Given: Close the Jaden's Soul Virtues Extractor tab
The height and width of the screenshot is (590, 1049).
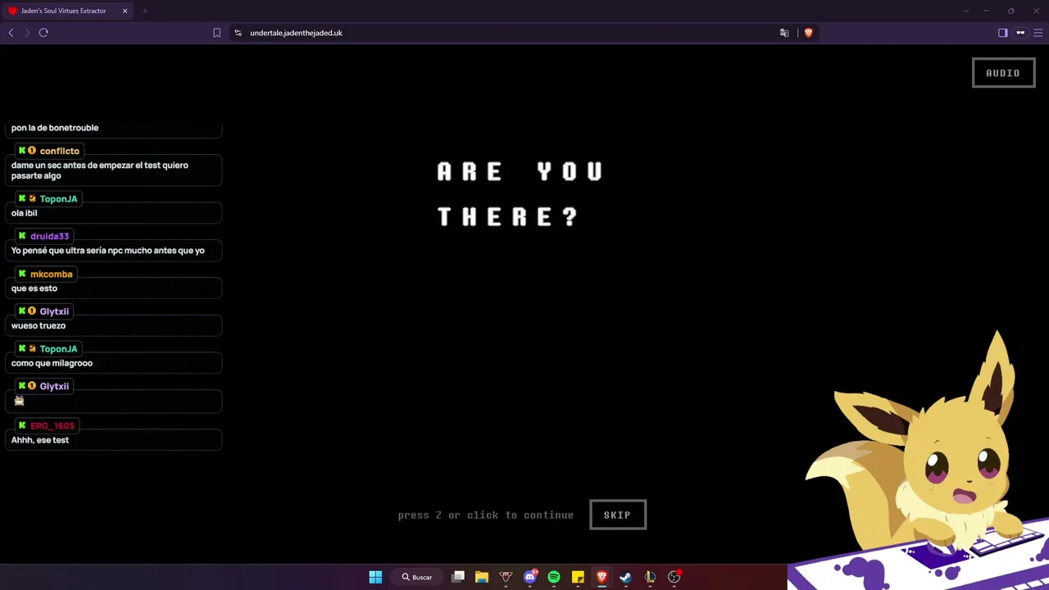Looking at the screenshot, I should point(125,11).
